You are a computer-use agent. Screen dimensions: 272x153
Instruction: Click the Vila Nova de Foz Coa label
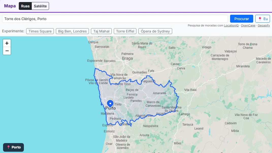pyautogui.click(x=246, y=117)
